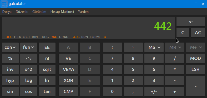Click the plus + button
207x98 pixels.
pos(175,91)
